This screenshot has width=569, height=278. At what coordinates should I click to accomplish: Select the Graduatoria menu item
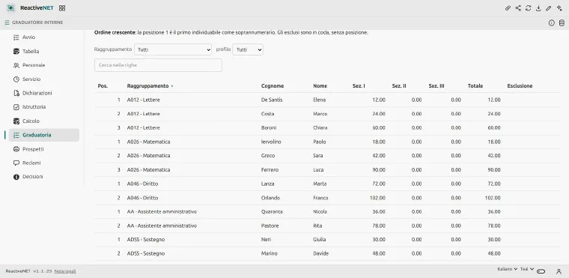(44, 135)
